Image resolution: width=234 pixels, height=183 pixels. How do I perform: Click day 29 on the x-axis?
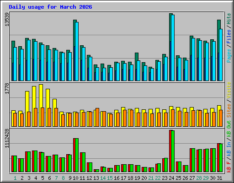[206, 178]
